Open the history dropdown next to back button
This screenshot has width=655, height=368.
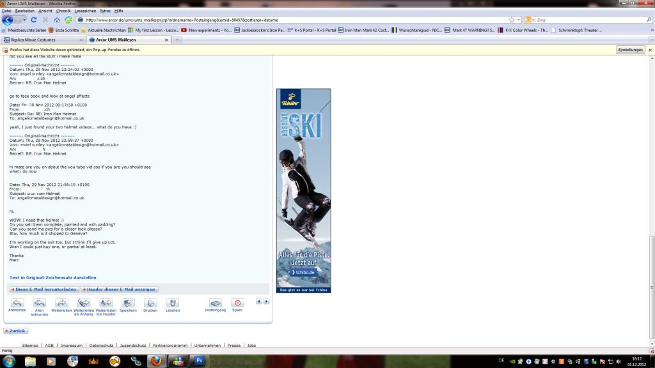tap(24, 20)
